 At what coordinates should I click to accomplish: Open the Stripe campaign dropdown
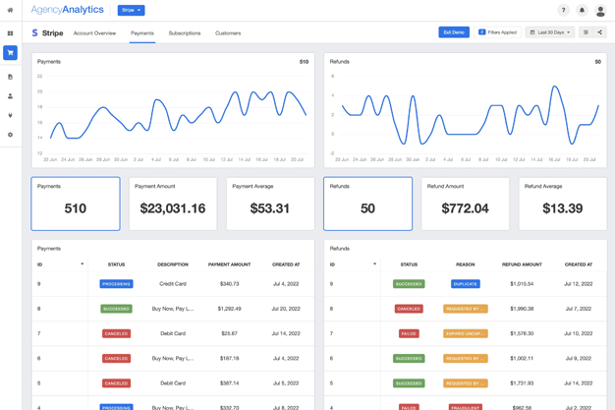[131, 10]
